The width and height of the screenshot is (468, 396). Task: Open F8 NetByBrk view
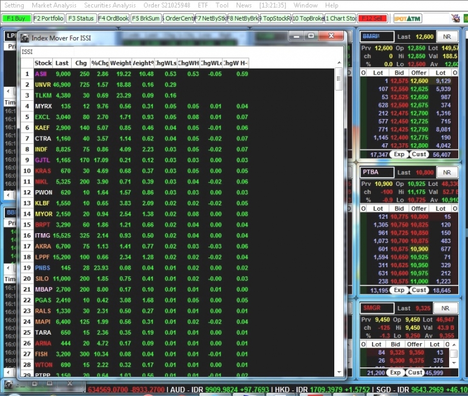tap(243, 18)
